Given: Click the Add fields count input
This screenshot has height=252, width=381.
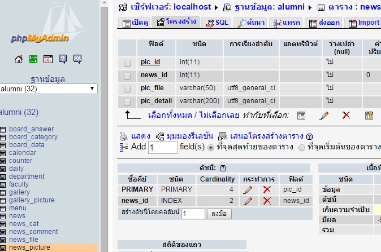Looking at the screenshot, I should 163,147.
